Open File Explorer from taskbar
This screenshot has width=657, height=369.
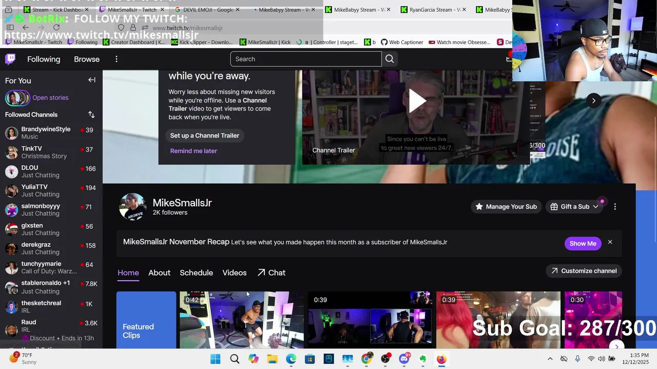pos(272,359)
